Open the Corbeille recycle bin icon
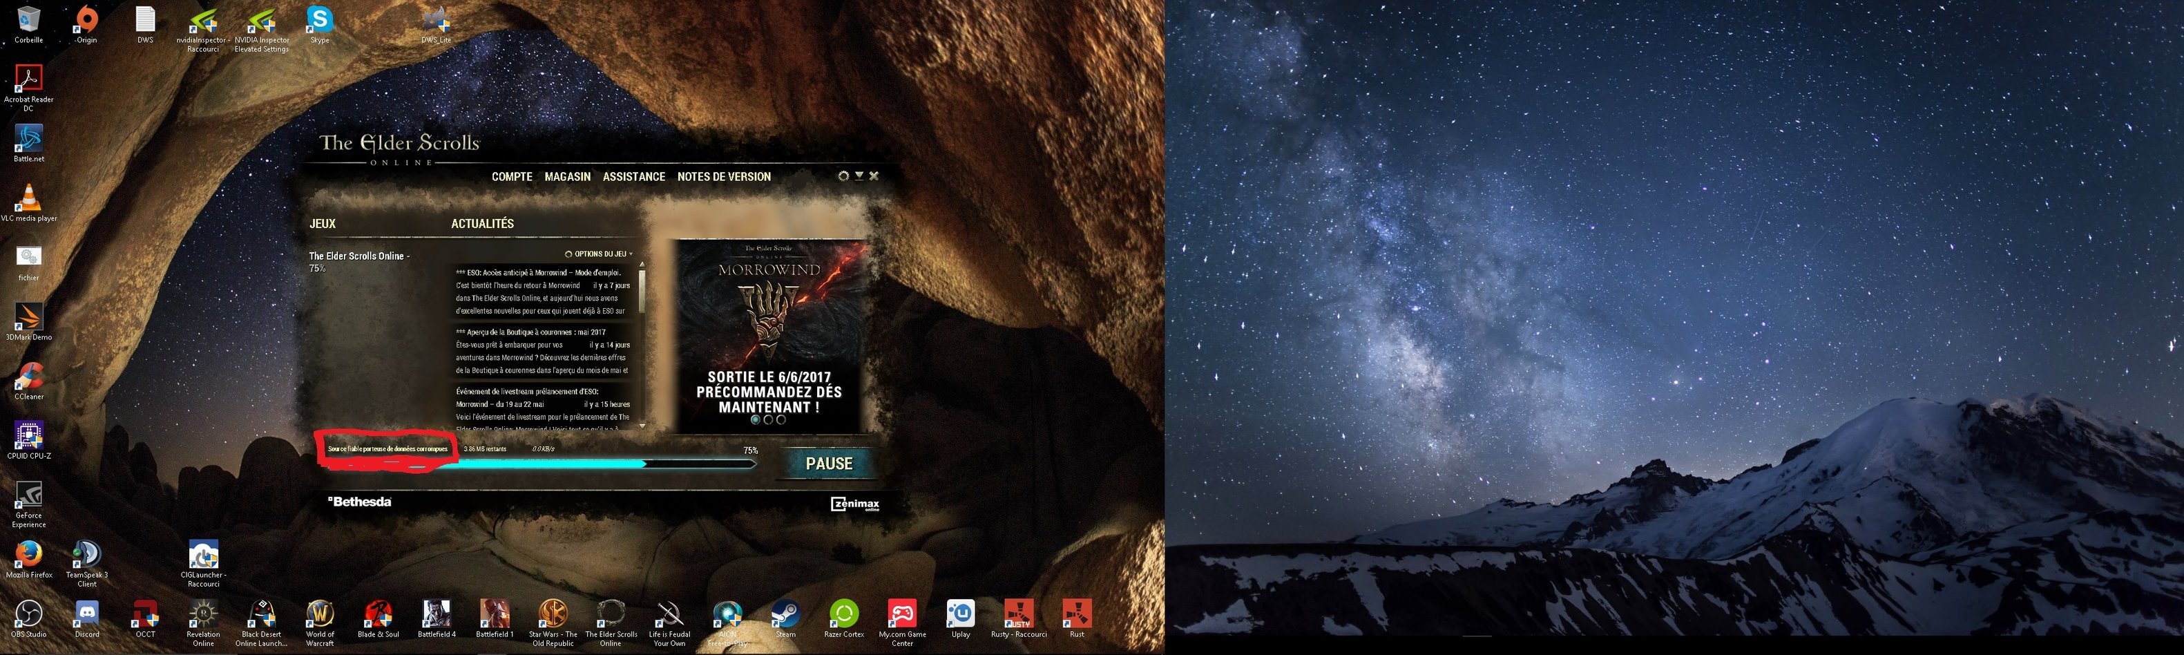2184x655 pixels. click(x=29, y=25)
